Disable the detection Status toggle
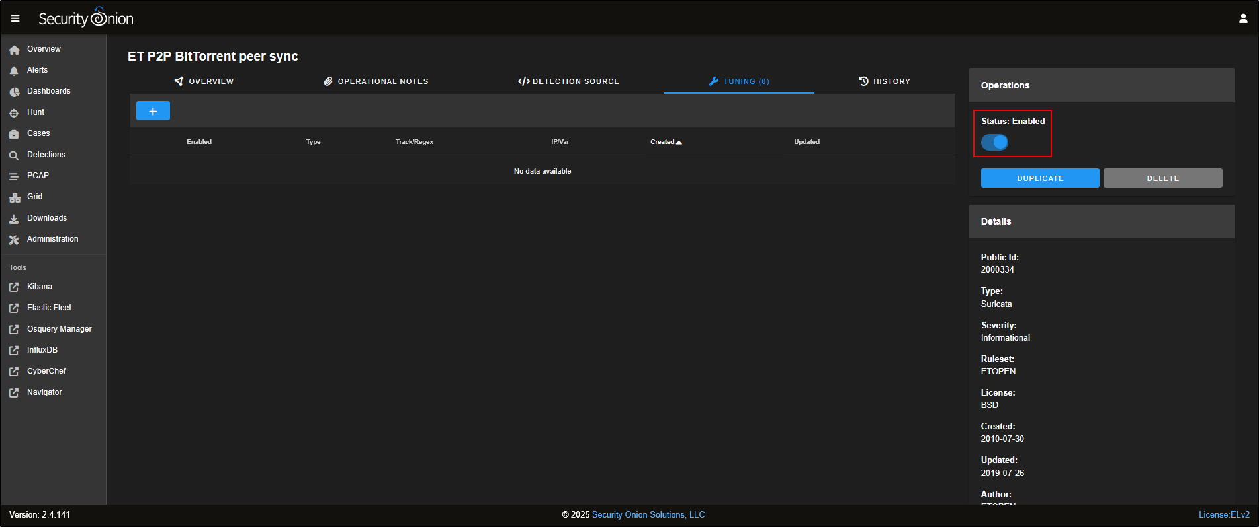This screenshot has height=527, width=1259. pyautogui.click(x=994, y=142)
